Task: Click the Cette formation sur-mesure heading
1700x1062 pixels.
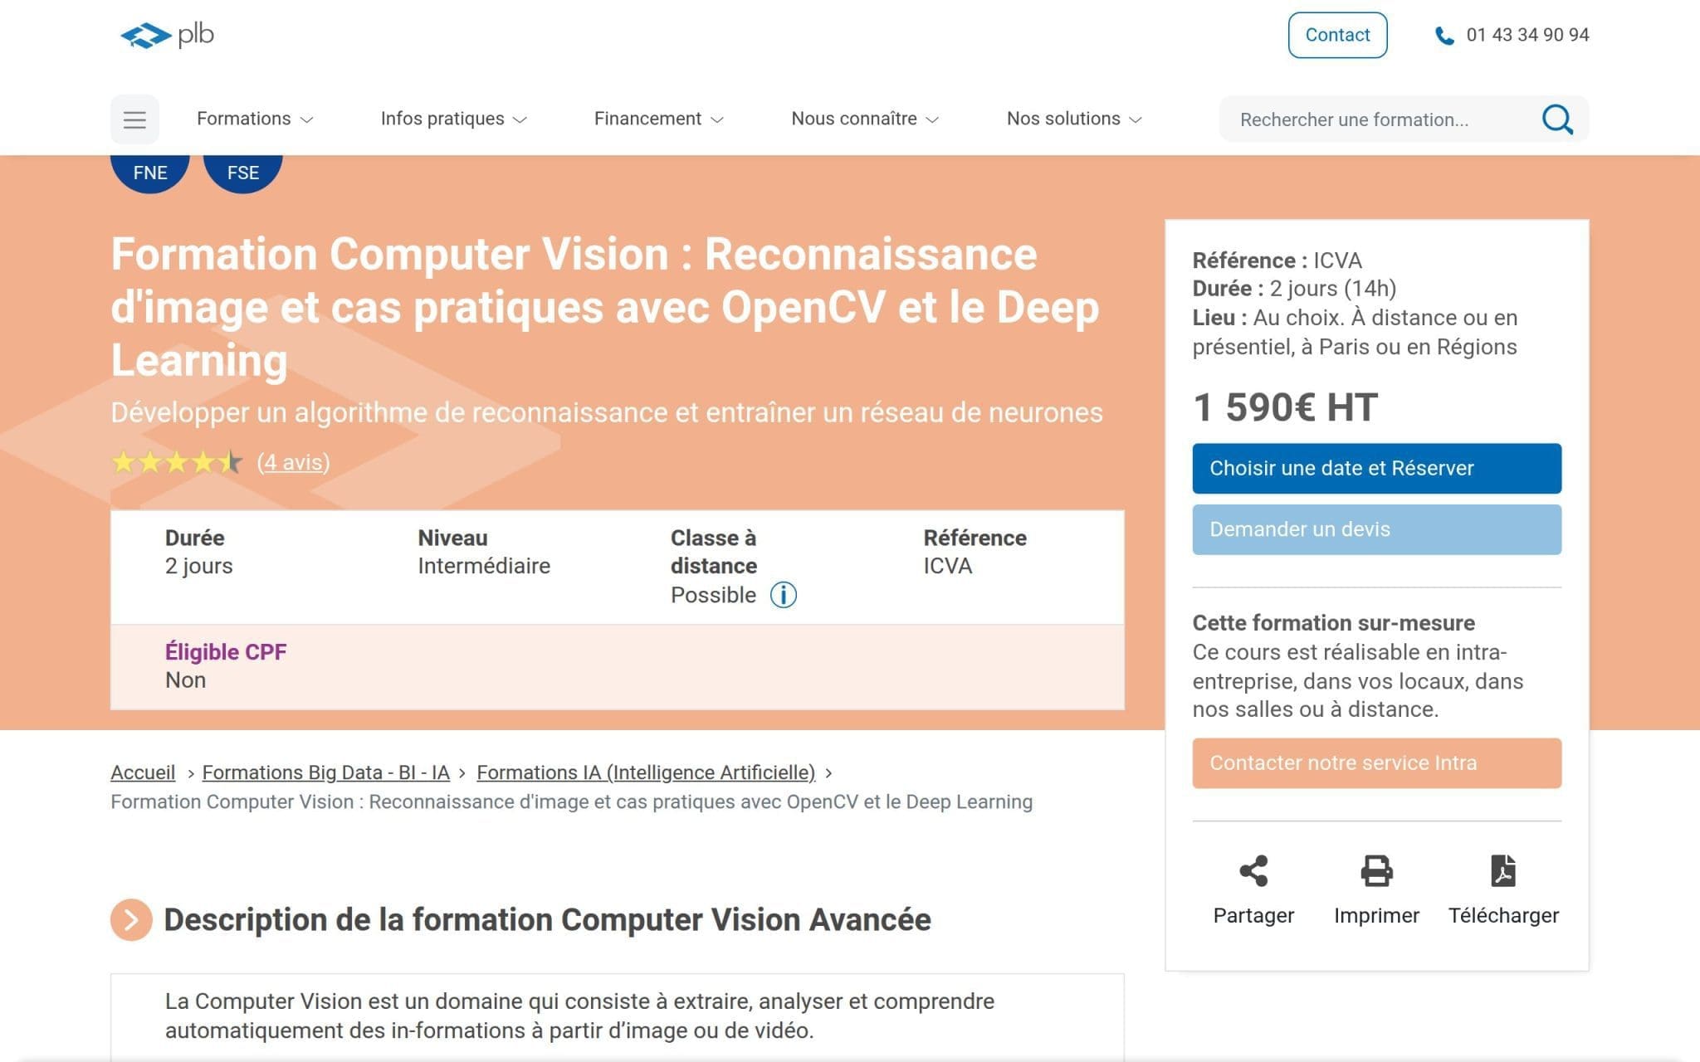Action: (1333, 623)
